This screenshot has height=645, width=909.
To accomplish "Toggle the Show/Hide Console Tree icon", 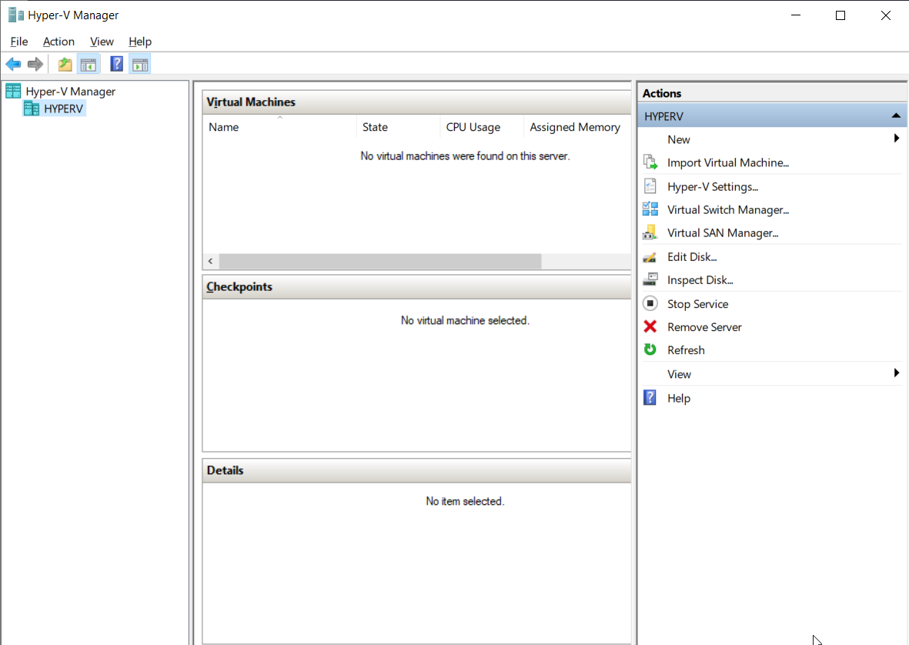I will click(89, 65).
